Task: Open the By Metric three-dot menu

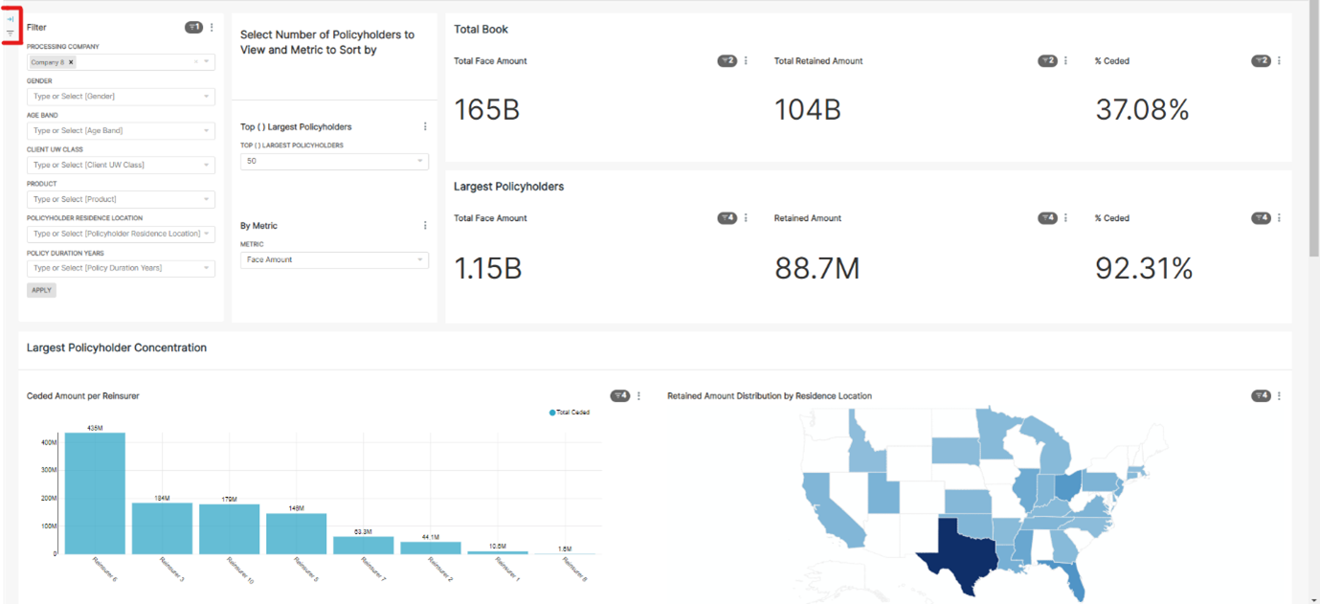Action: [x=425, y=226]
